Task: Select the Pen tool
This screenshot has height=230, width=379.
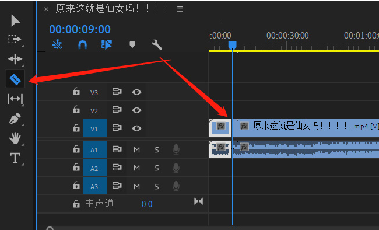Action: [15, 119]
